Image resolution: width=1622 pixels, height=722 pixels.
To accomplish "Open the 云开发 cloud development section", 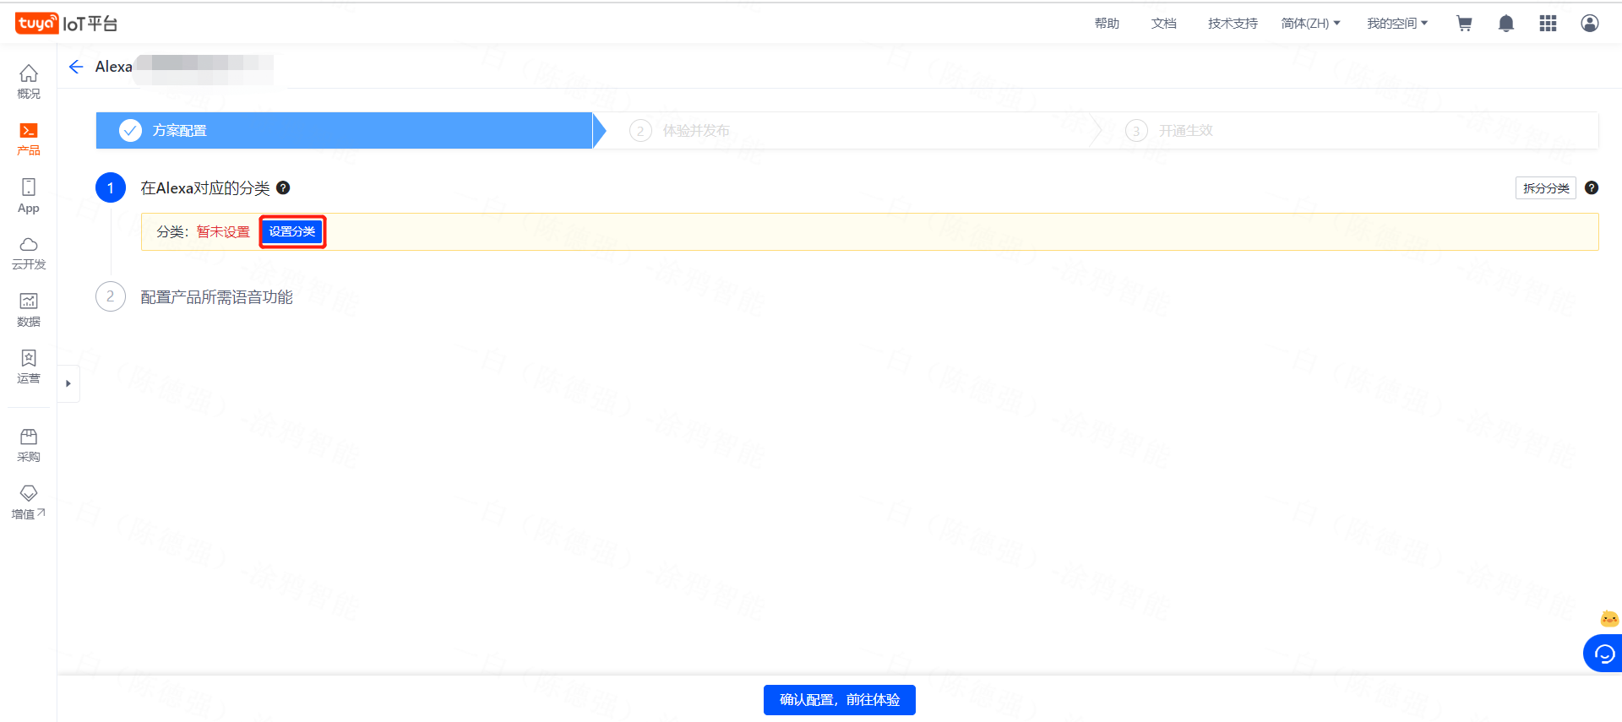I will coord(29,253).
